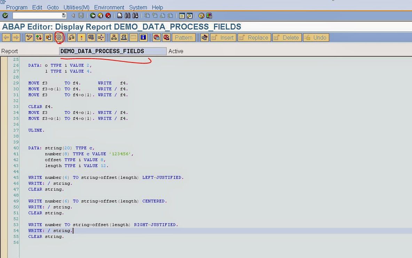The height and width of the screenshot is (258, 412).
Task: Open the command field dropdown list
Action: coord(63,15)
